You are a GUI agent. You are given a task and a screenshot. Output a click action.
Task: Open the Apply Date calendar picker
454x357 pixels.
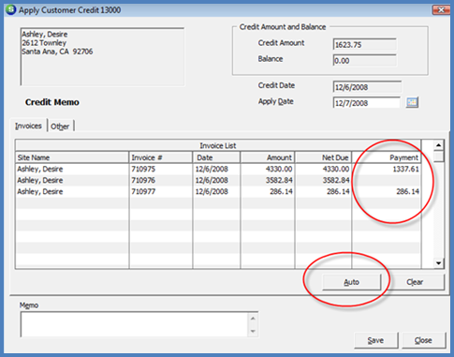point(412,102)
